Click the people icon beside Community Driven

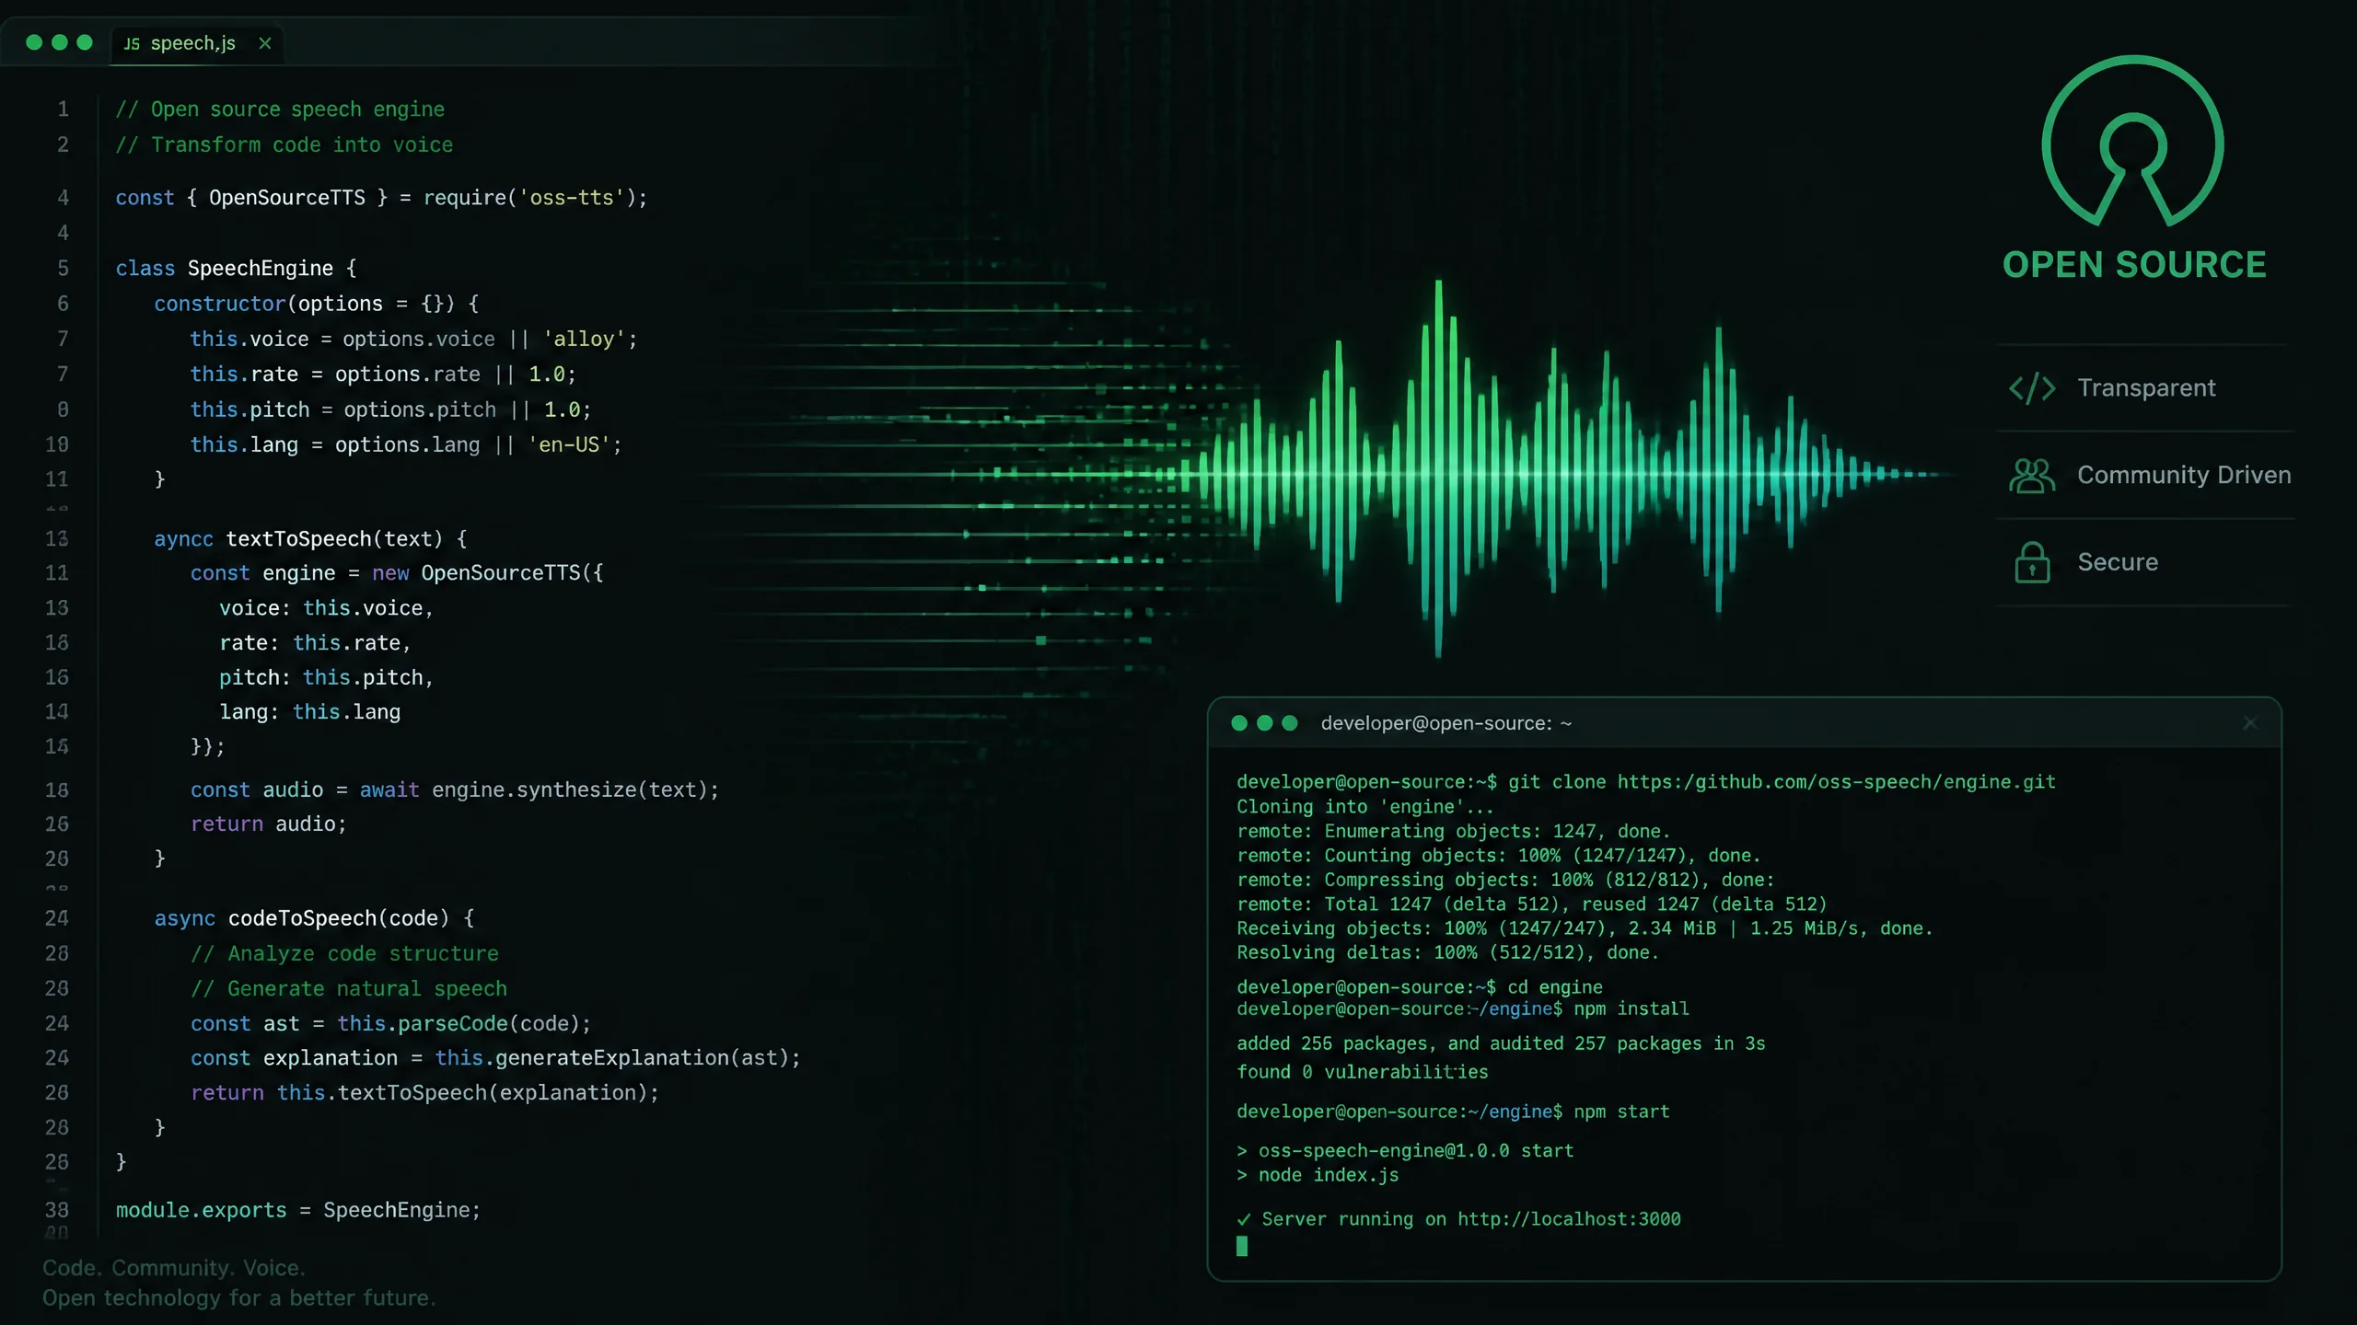pos(2032,476)
